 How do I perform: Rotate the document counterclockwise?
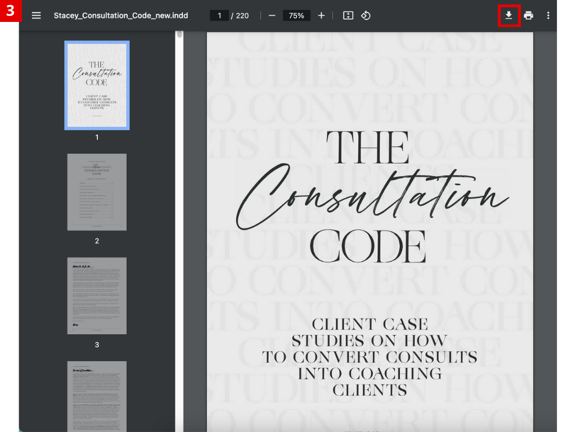(366, 15)
